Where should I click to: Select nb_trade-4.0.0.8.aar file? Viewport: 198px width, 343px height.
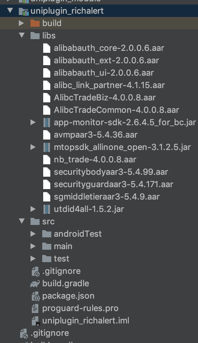tap(95, 159)
